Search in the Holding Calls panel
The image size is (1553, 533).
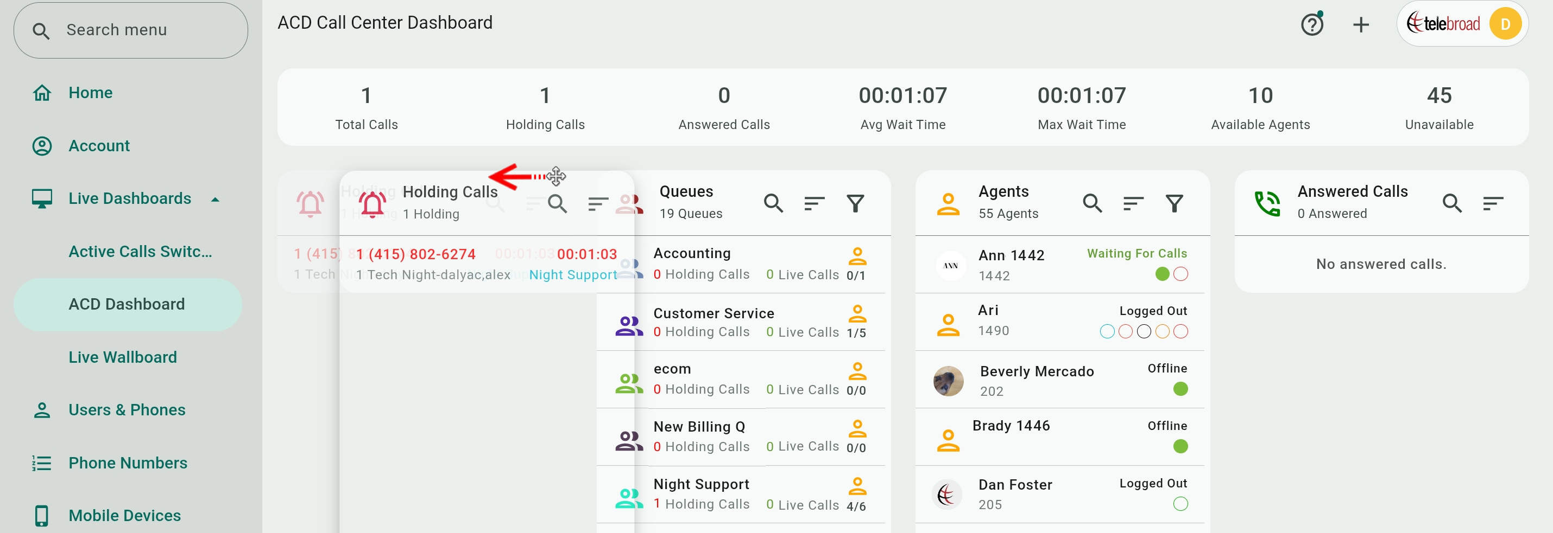pyautogui.click(x=558, y=203)
